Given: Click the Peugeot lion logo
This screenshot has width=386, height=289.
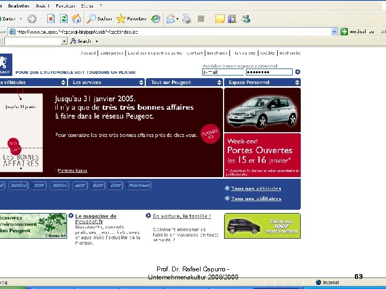Looking at the screenshot, I should [5, 65].
